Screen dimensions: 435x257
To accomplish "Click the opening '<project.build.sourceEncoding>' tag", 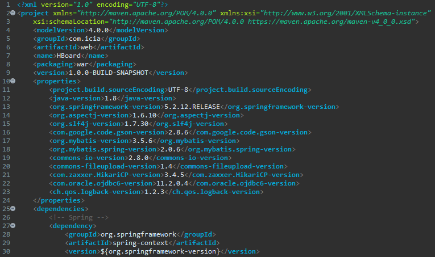I will [x=109, y=90].
